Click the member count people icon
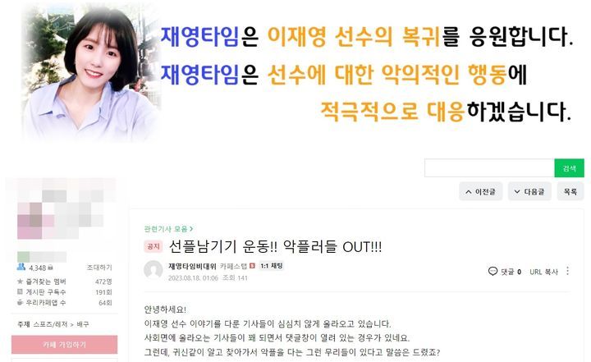 pos(21,268)
